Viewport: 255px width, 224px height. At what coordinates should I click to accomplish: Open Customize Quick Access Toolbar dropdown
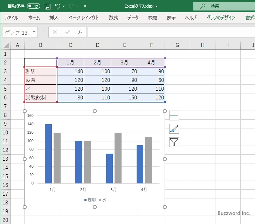pos(85,6)
